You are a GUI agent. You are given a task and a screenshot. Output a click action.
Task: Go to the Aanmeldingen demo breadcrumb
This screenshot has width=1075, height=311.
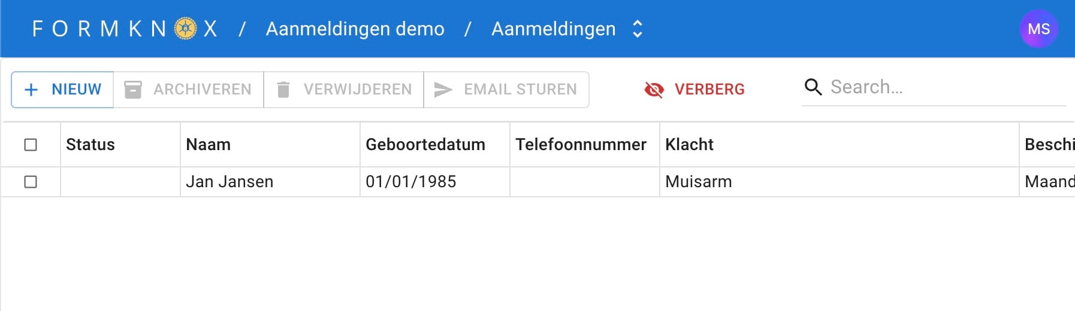coord(355,29)
